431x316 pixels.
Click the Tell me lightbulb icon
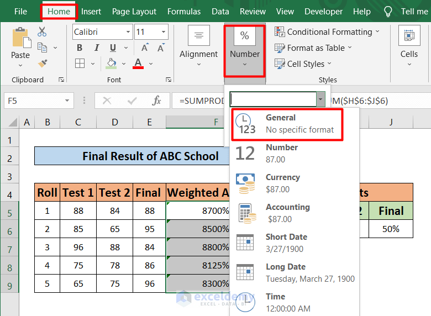pos(388,12)
